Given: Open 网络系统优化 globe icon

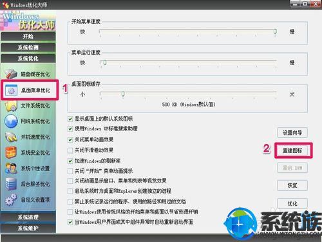Looking at the screenshot, I should [11, 121].
